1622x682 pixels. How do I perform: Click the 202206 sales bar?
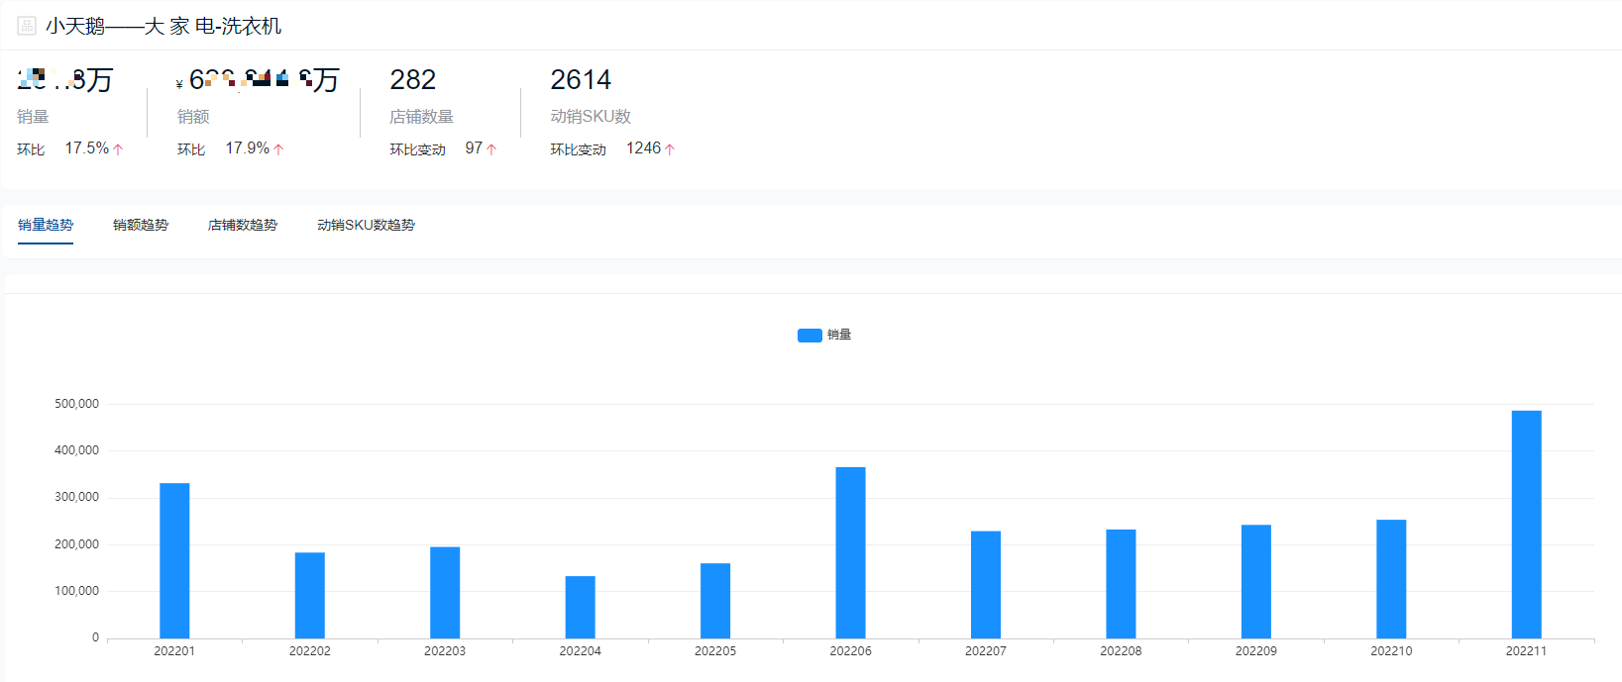[x=850, y=552]
